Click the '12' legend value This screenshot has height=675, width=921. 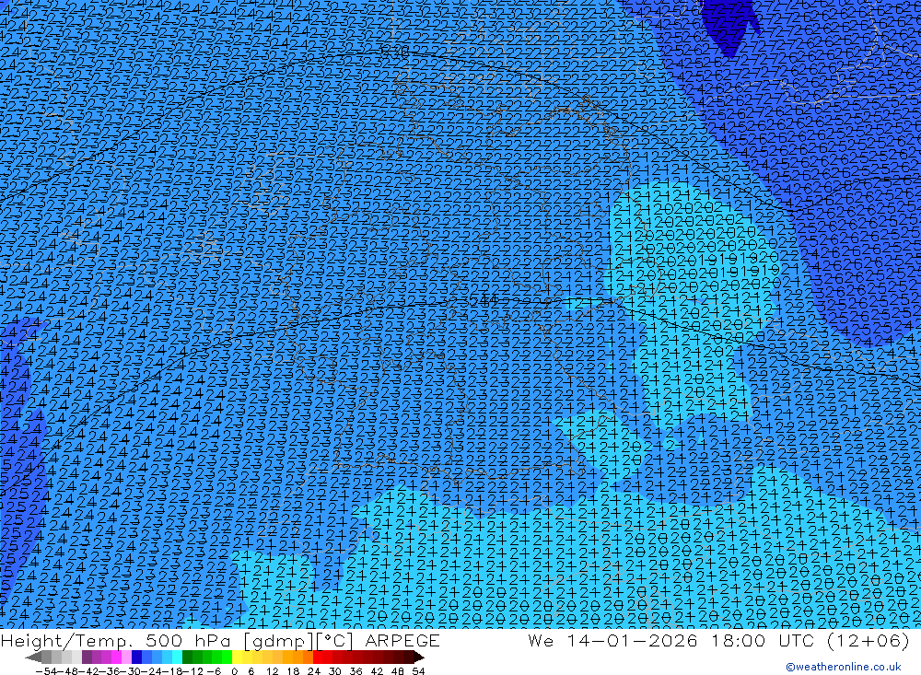(272, 671)
